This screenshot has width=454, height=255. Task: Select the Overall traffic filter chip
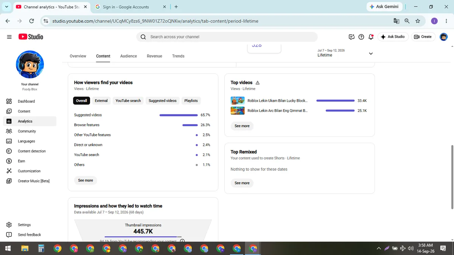pos(81,100)
